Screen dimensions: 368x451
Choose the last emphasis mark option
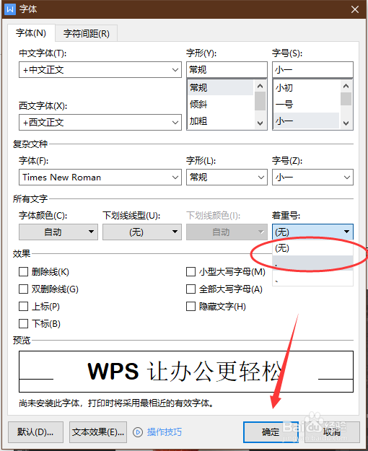pos(312,278)
